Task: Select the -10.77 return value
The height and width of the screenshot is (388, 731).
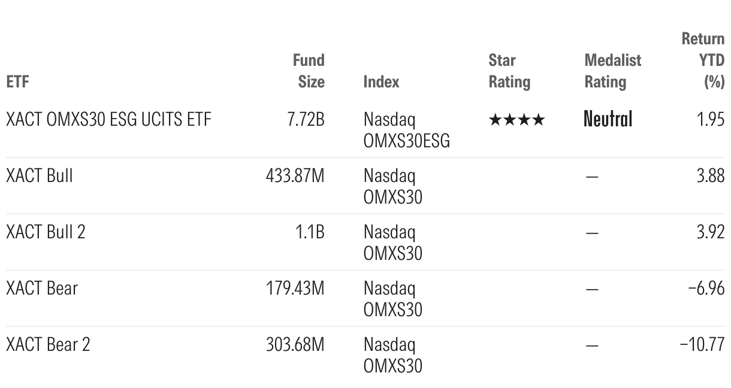Action: pos(702,345)
